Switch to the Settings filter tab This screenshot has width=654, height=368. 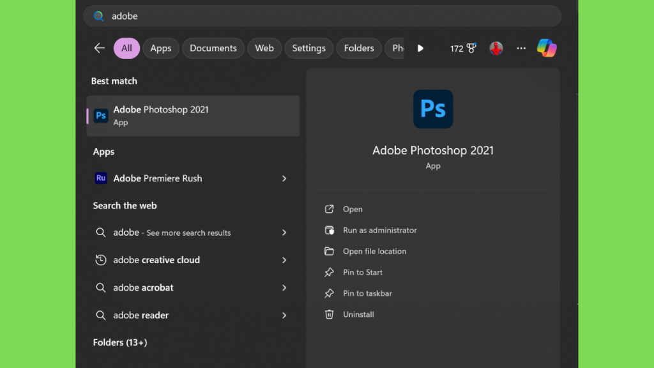pos(308,48)
